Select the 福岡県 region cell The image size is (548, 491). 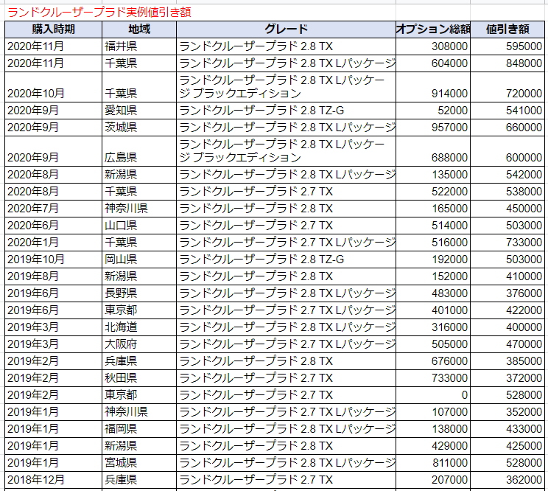pyautogui.click(x=139, y=429)
